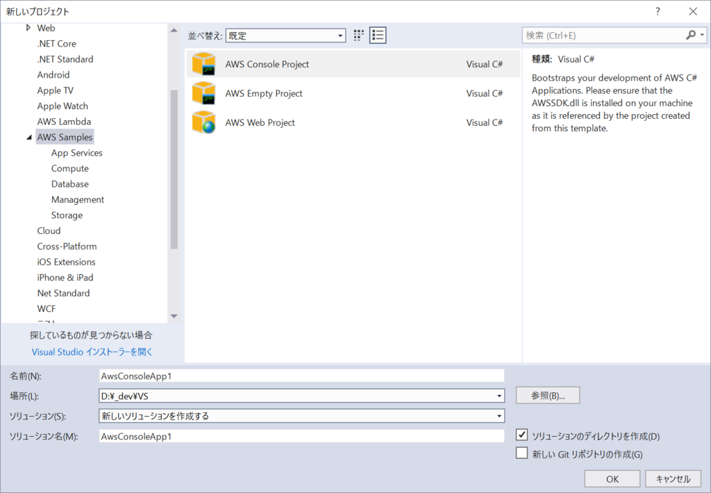Click the キャンセル button
Image resolution: width=711 pixels, height=493 pixels.
pos(673,479)
